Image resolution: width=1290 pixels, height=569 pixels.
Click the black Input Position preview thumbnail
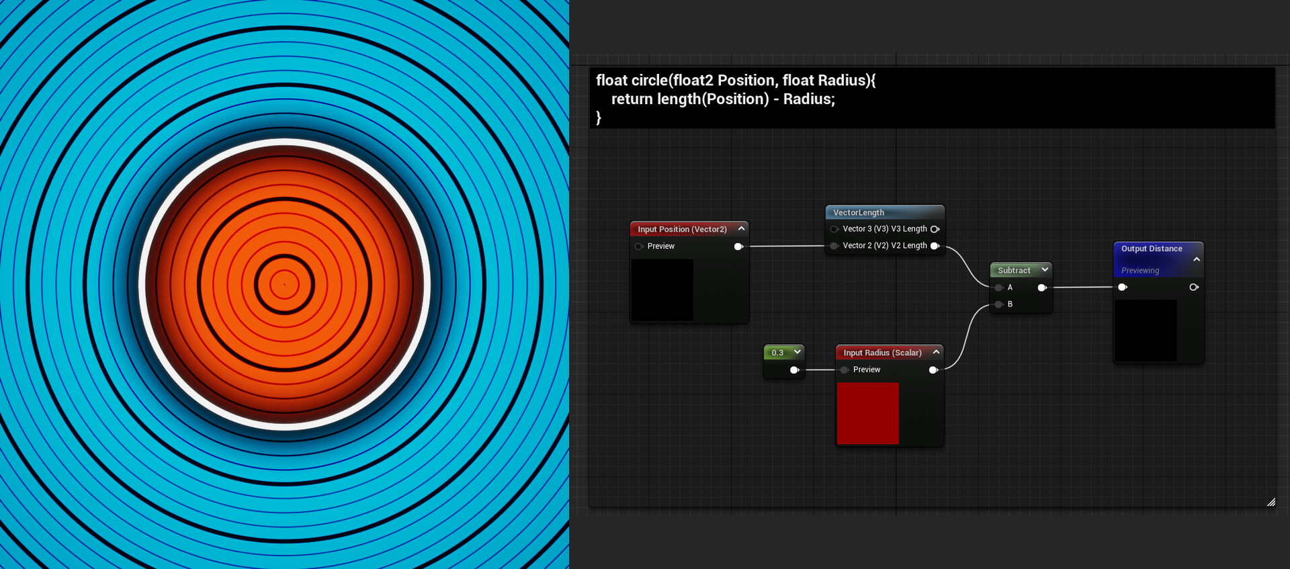(x=662, y=290)
